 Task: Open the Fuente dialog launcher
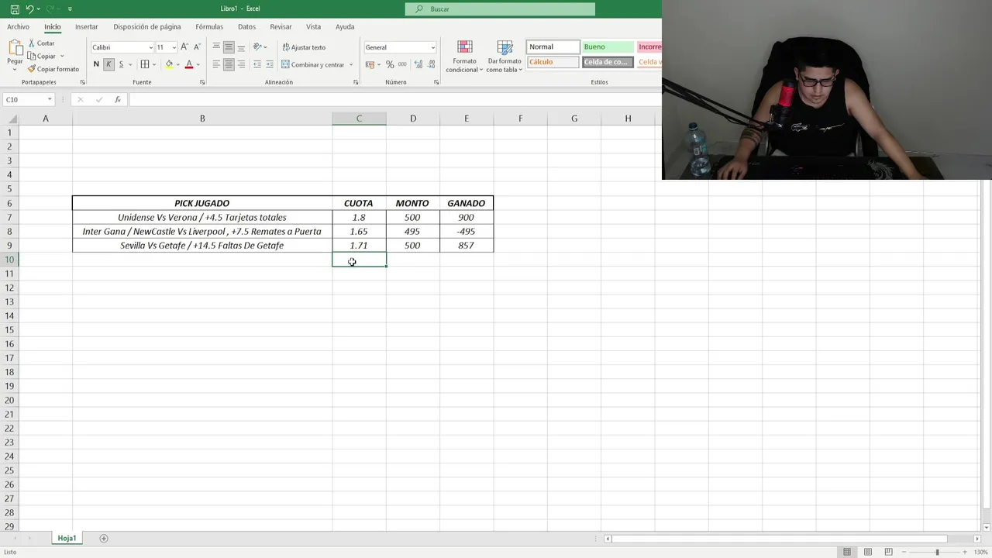click(202, 82)
